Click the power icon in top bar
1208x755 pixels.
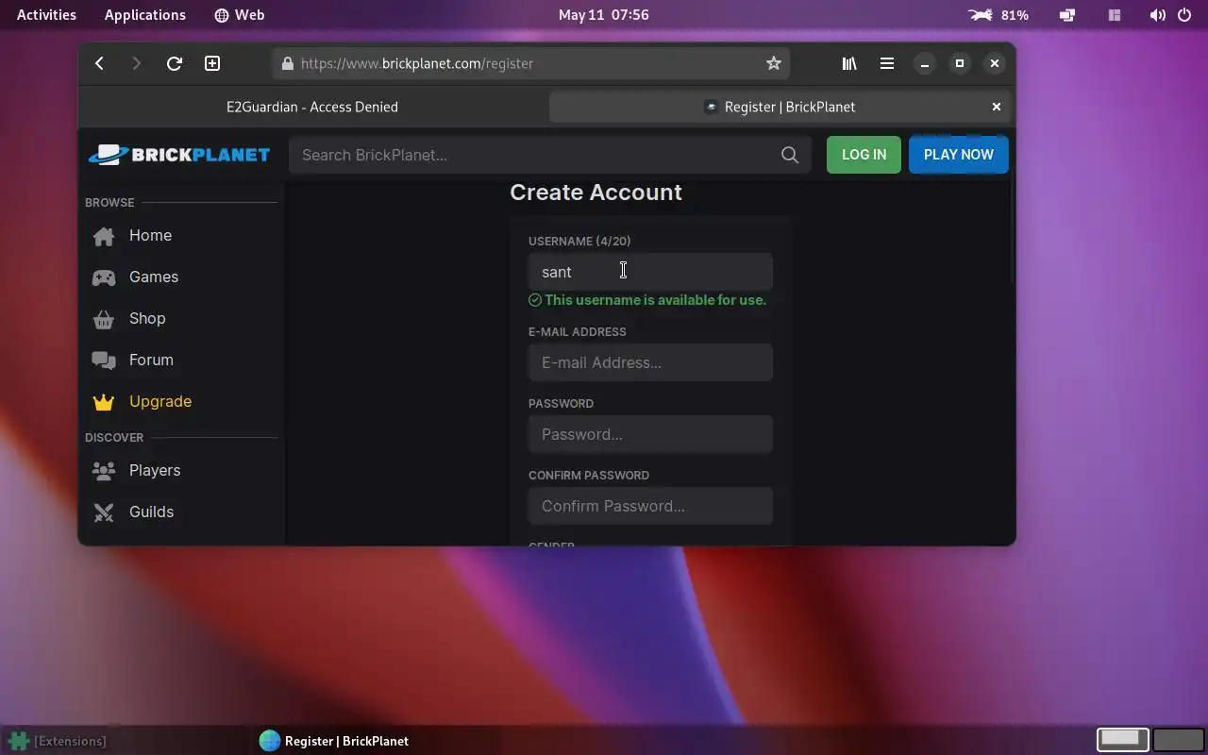point(1184,15)
